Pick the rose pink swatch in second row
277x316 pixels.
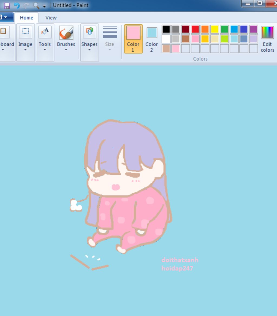[195, 39]
